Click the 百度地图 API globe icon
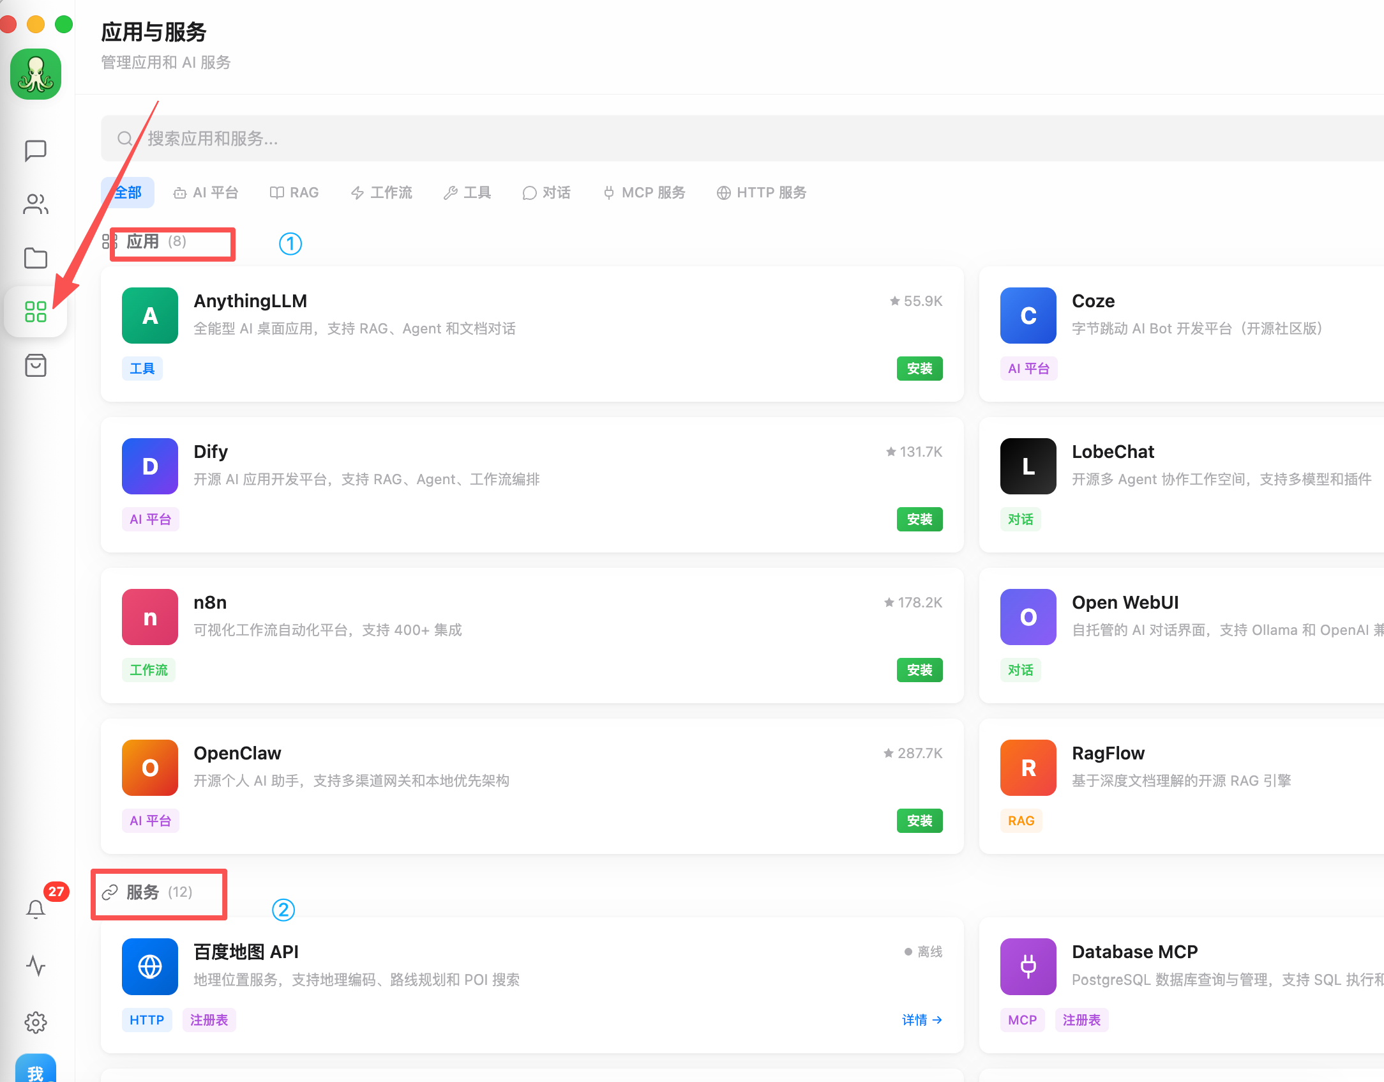Screen dimensions: 1384x1082 pos(150,966)
